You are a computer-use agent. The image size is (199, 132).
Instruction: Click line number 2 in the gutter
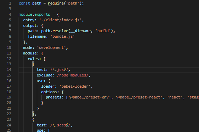10,3
